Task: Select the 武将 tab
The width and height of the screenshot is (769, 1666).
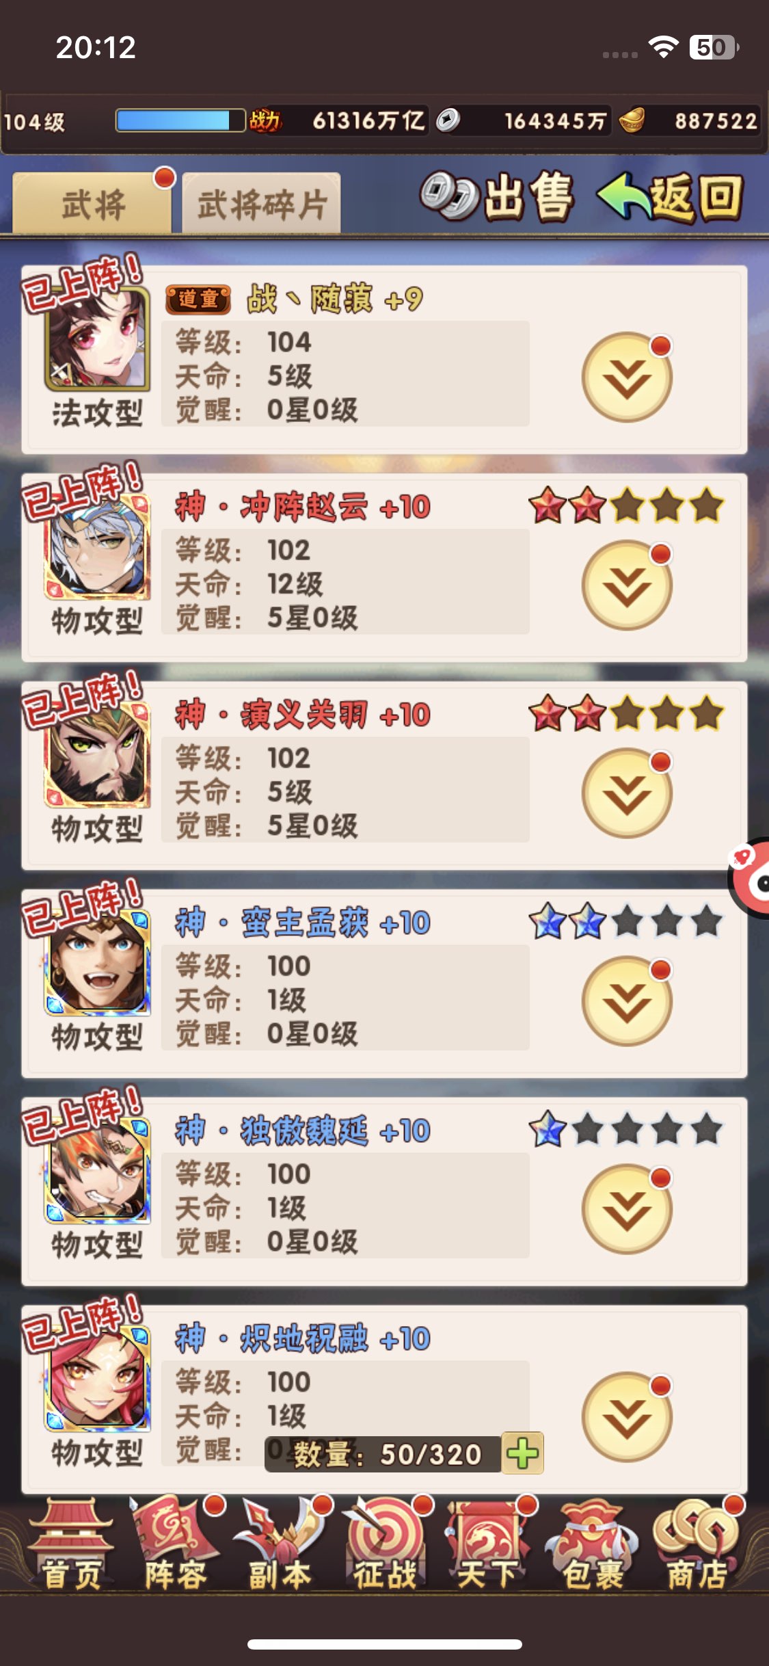Action: [x=92, y=204]
